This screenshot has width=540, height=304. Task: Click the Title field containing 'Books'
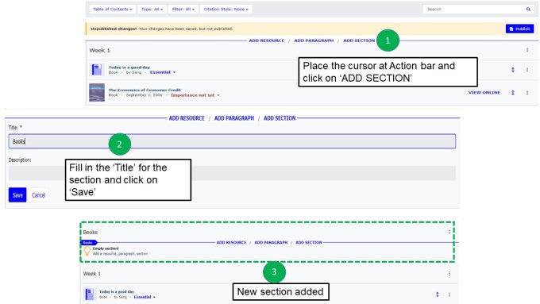click(x=232, y=141)
